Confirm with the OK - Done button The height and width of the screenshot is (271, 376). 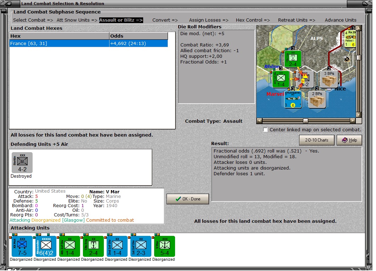(x=188, y=199)
